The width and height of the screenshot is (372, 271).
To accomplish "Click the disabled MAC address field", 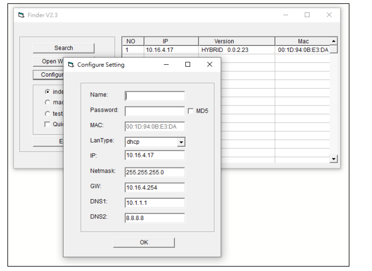I will click(154, 127).
